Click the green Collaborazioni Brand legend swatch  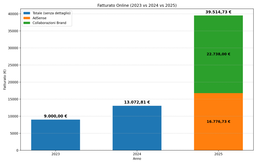point(27,23)
